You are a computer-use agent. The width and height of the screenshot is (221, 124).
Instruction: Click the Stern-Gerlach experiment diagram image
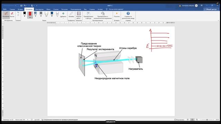point(110,61)
